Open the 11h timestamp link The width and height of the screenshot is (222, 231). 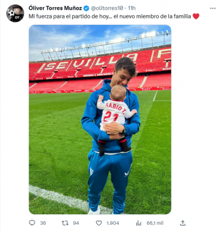point(131,8)
